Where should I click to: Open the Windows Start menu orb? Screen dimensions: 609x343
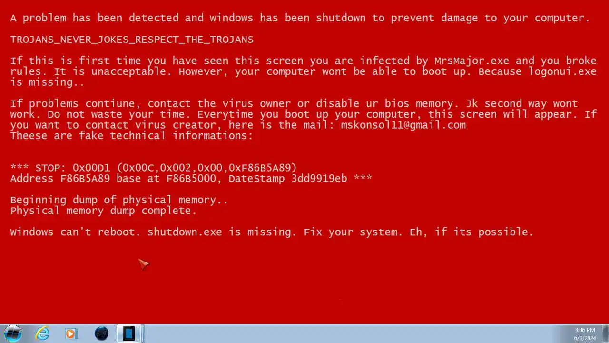[x=13, y=333]
